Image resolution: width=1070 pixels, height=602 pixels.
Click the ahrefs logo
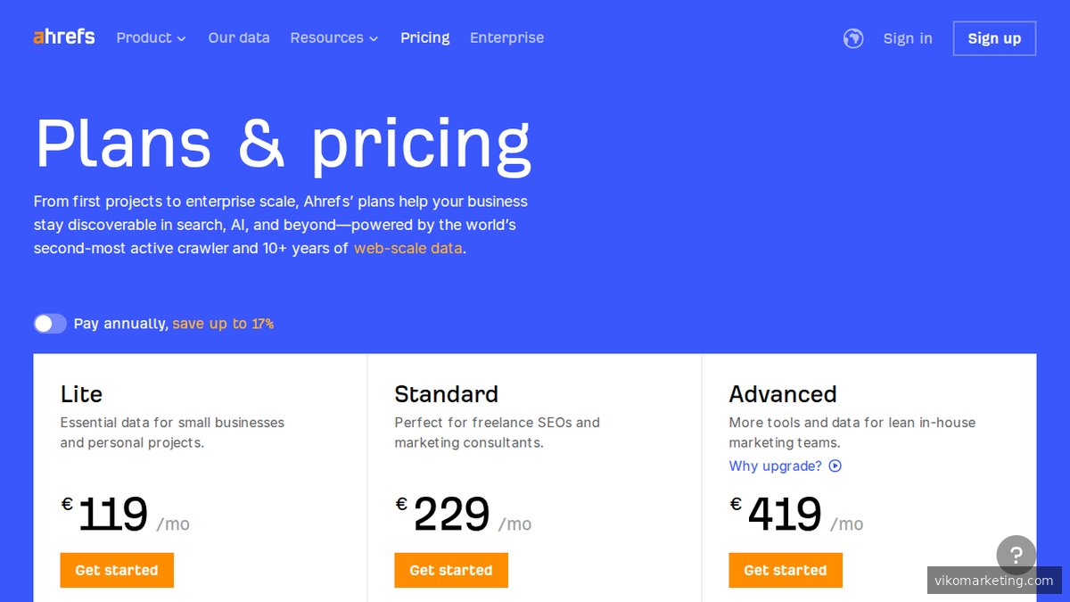click(x=63, y=37)
